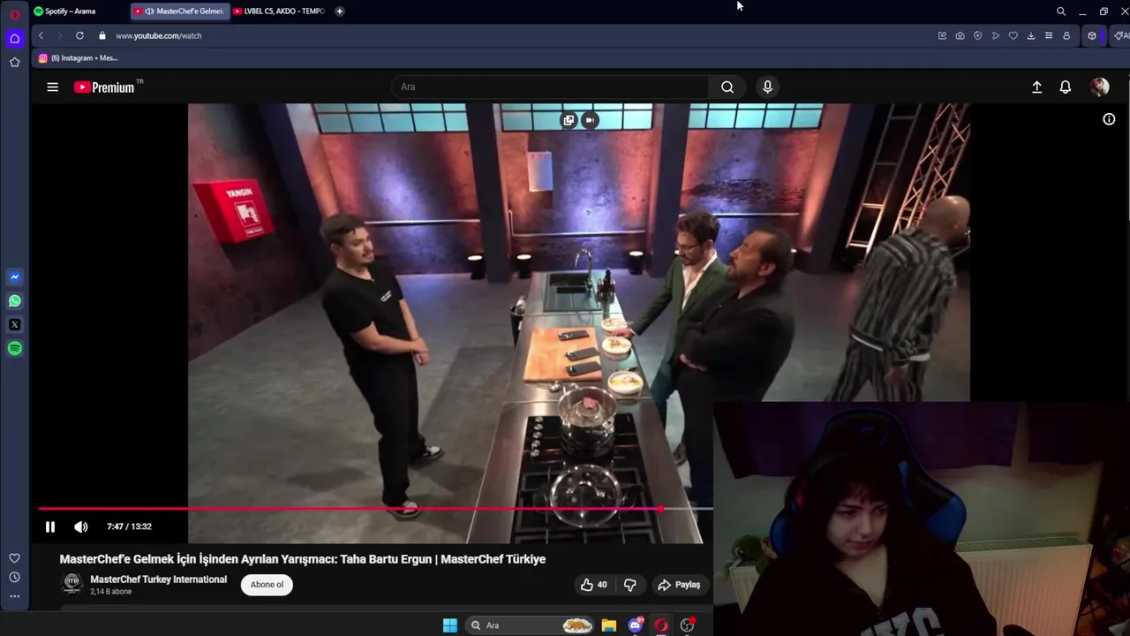Open a new tab with plus button
Image resolution: width=1130 pixels, height=636 pixels.
coord(340,11)
